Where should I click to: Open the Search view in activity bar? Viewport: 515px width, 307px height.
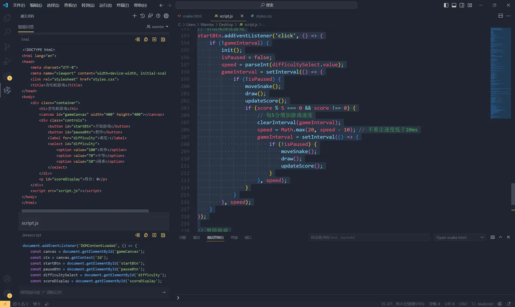(x=7, y=32)
